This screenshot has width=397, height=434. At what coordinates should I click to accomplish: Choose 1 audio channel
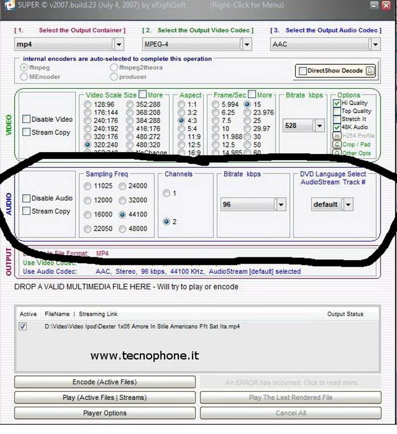tap(166, 194)
